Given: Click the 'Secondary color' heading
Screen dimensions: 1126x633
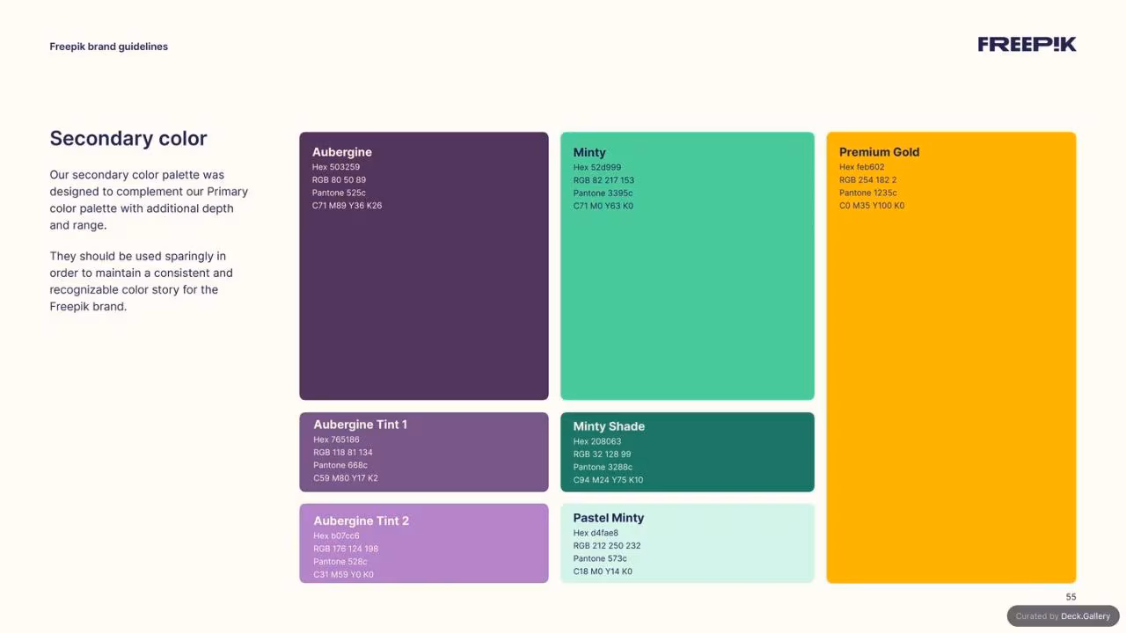Looking at the screenshot, I should 128,138.
